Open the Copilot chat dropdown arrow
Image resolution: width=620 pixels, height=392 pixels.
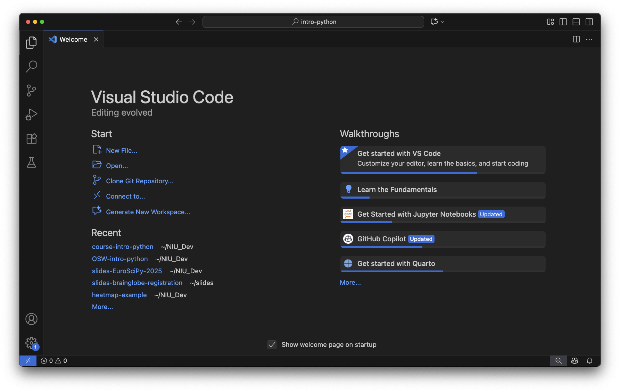tap(443, 22)
